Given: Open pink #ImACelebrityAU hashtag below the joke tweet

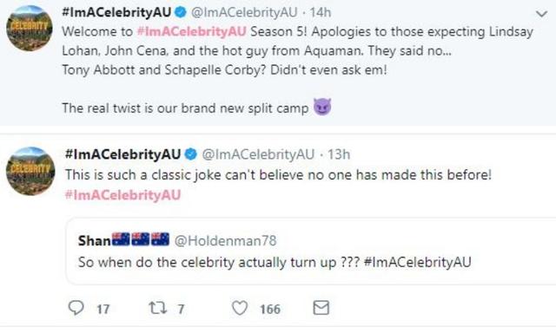Looking at the screenshot, I should pos(123,195).
